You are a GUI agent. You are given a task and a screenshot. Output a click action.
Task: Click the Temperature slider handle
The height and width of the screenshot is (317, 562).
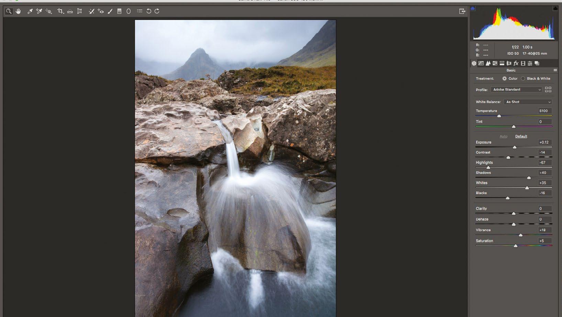499,116
